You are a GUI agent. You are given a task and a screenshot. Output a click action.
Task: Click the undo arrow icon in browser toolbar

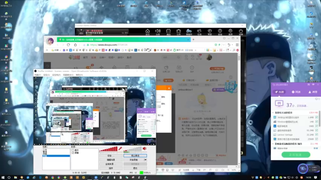click(229, 45)
